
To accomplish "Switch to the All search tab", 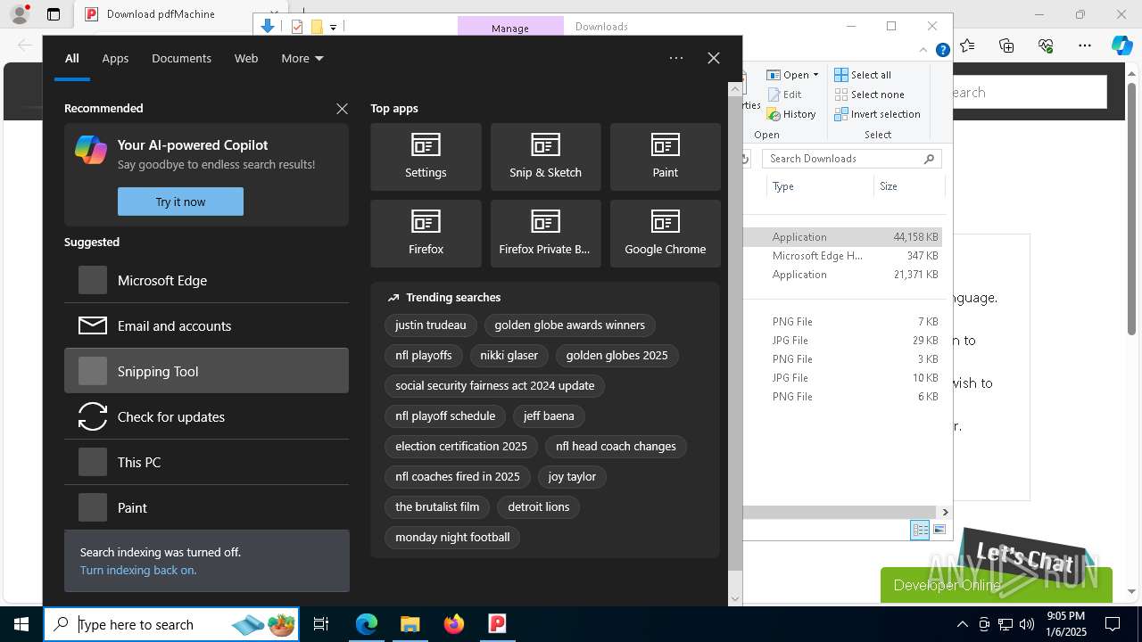I will (x=72, y=58).
